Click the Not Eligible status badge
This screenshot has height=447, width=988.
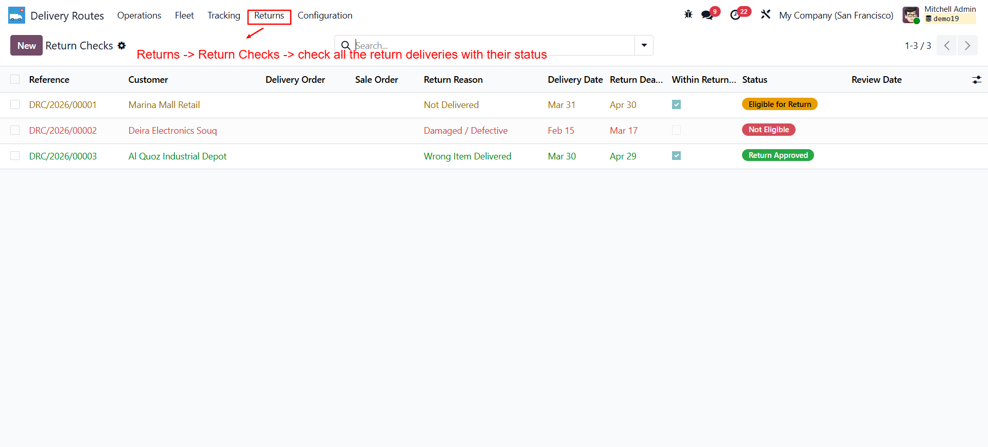(x=769, y=130)
